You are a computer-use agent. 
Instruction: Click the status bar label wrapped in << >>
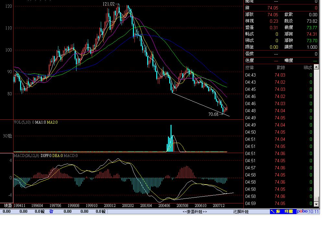point(195,211)
